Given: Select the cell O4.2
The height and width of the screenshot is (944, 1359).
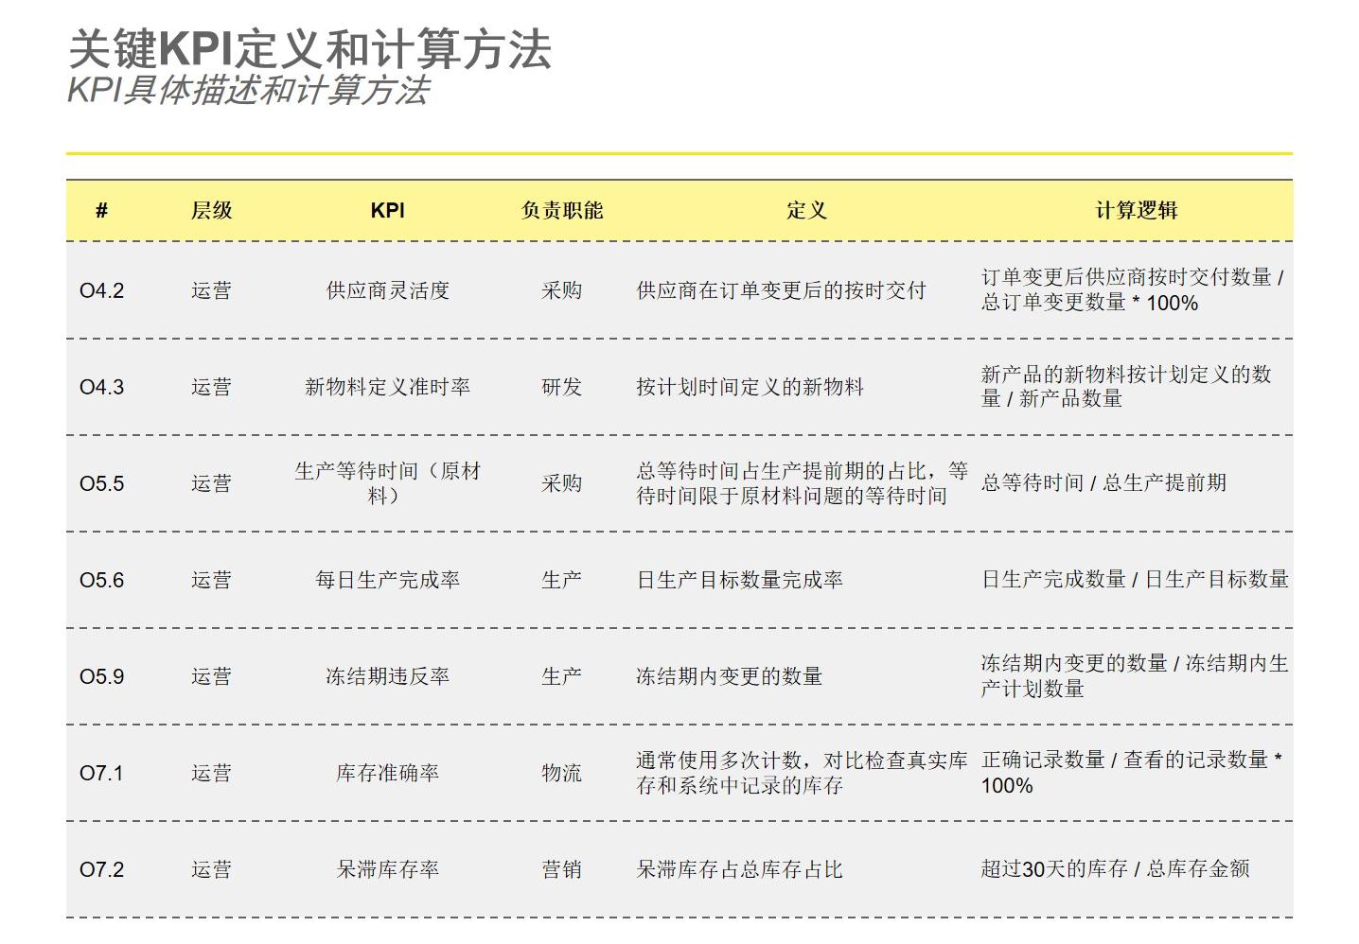Looking at the screenshot, I should tap(101, 290).
